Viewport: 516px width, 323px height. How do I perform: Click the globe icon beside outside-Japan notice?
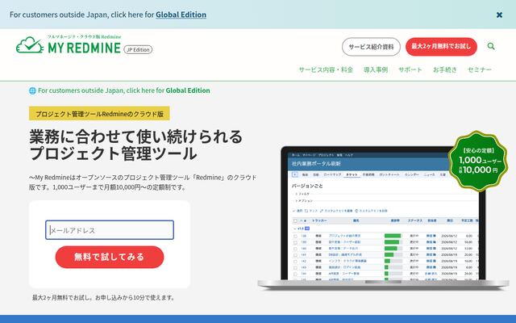[32, 90]
